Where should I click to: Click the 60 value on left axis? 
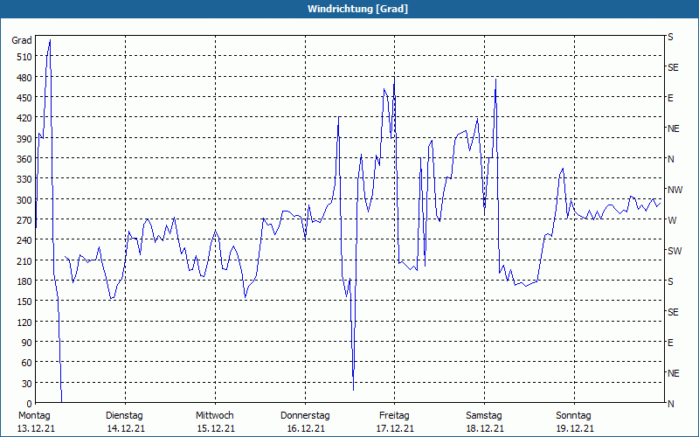point(27,363)
